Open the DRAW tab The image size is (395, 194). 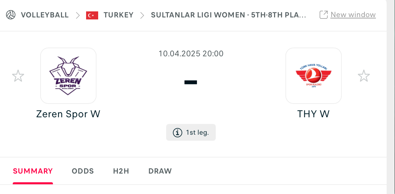coord(160,171)
